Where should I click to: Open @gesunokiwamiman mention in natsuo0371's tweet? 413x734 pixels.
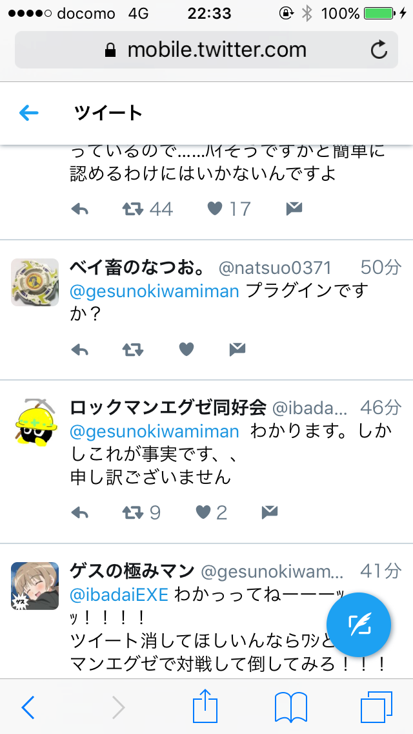(154, 291)
